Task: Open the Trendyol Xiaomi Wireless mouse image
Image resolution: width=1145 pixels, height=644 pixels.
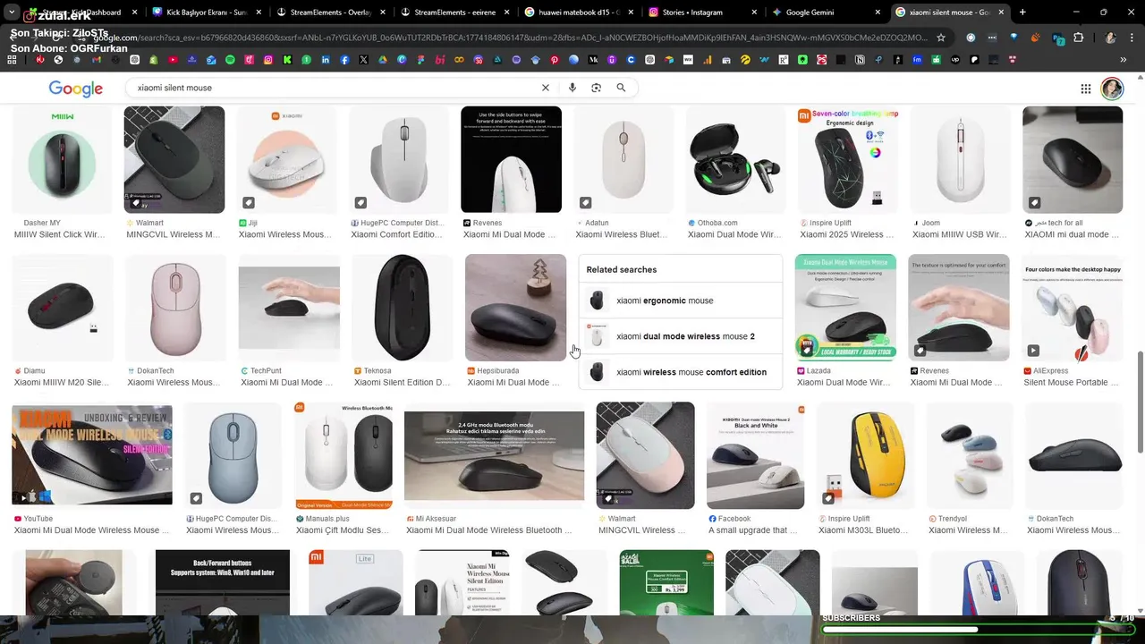Action: point(976,455)
